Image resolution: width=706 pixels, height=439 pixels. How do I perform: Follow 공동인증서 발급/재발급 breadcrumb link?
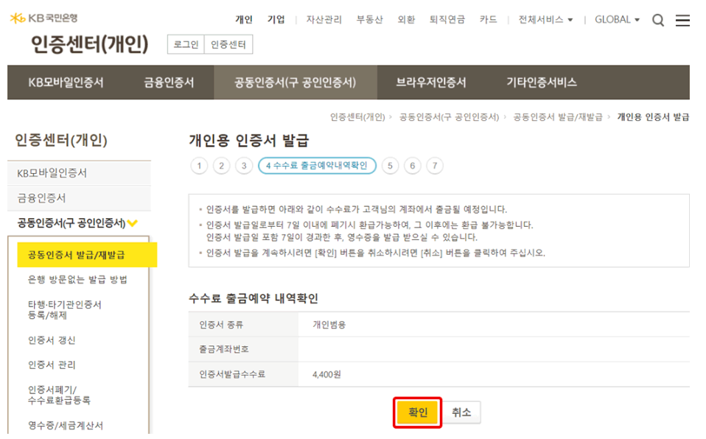tap(557, 117)
